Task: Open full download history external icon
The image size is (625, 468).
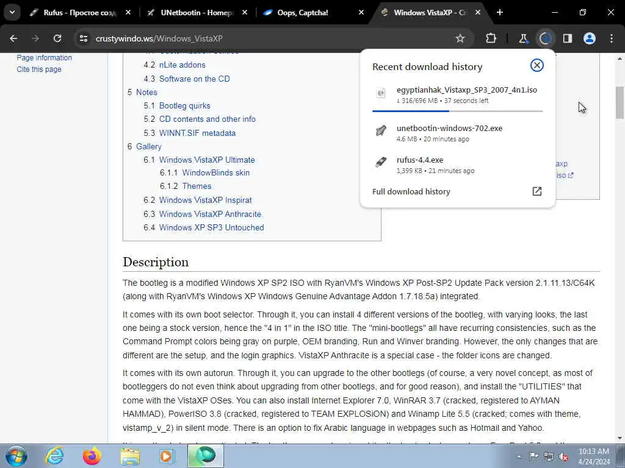Action: click(x=537, y=191)
